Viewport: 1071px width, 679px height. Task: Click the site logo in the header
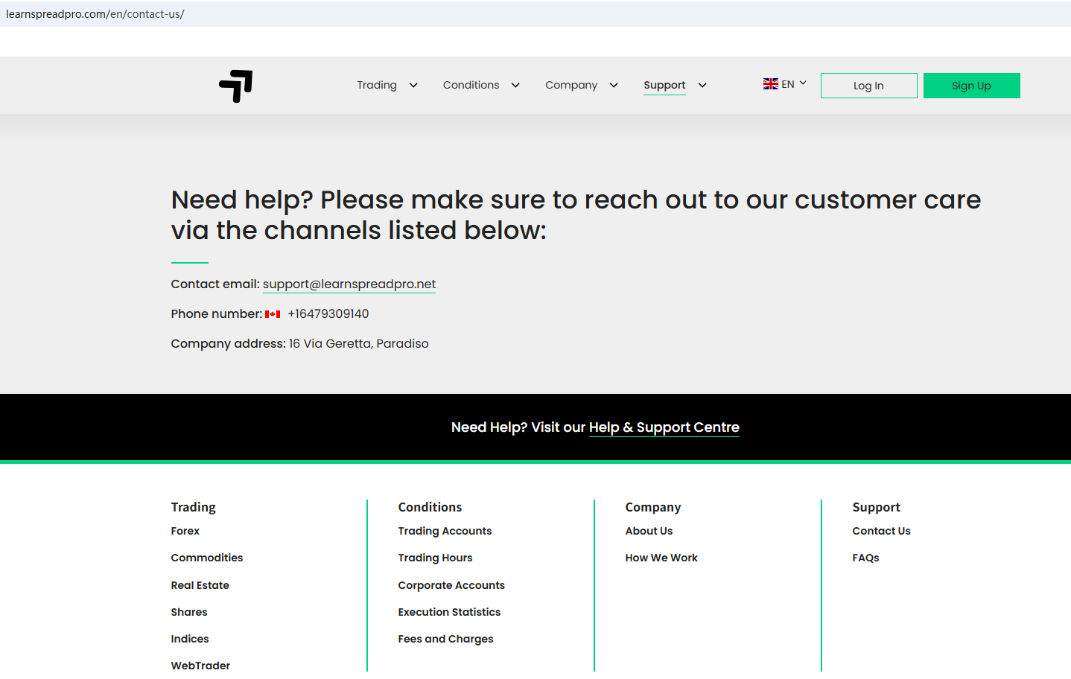pyautogui.click(x=235, y=86)
